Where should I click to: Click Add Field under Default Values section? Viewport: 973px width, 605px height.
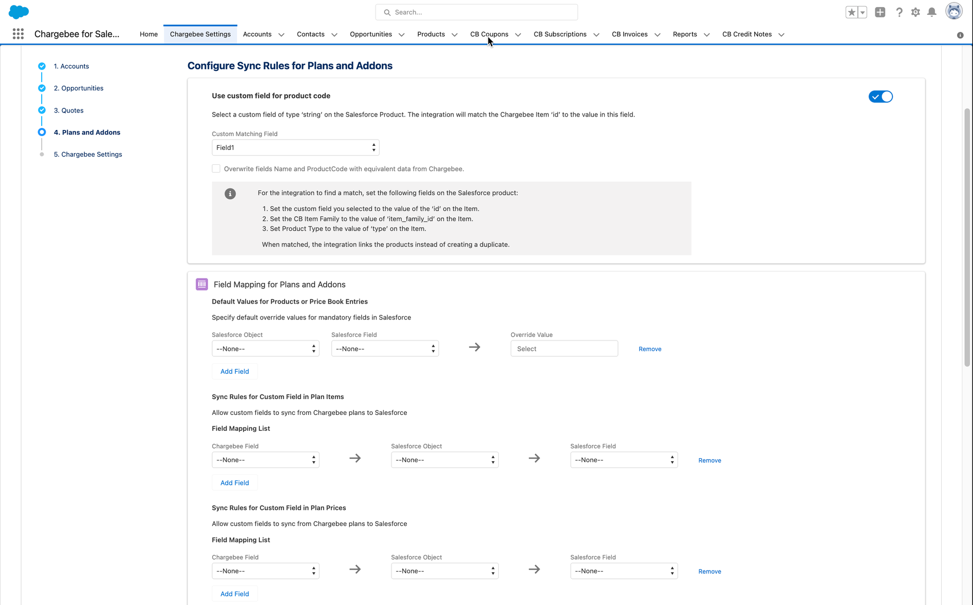(x=234, y=371)
